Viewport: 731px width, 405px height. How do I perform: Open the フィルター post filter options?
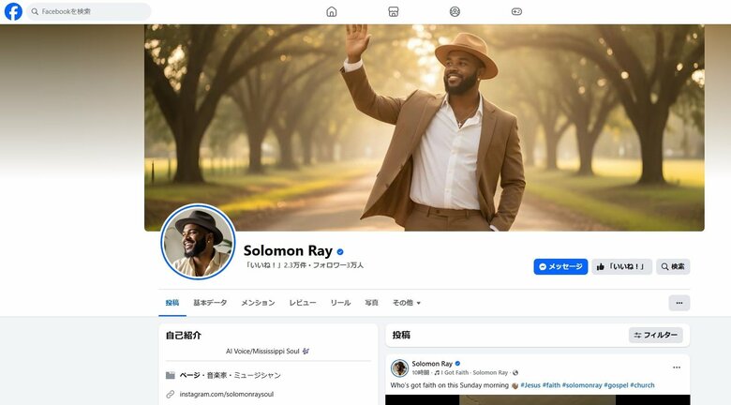click(656, 335)
